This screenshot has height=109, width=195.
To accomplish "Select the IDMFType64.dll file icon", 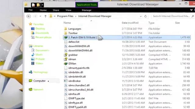I will pos(66,107).
